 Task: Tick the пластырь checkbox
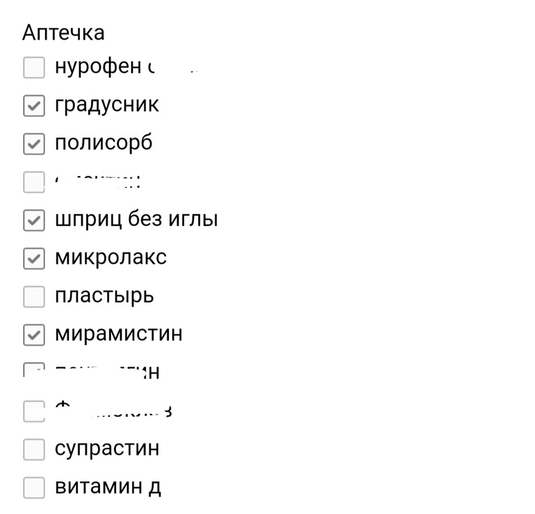coord(34,297)
